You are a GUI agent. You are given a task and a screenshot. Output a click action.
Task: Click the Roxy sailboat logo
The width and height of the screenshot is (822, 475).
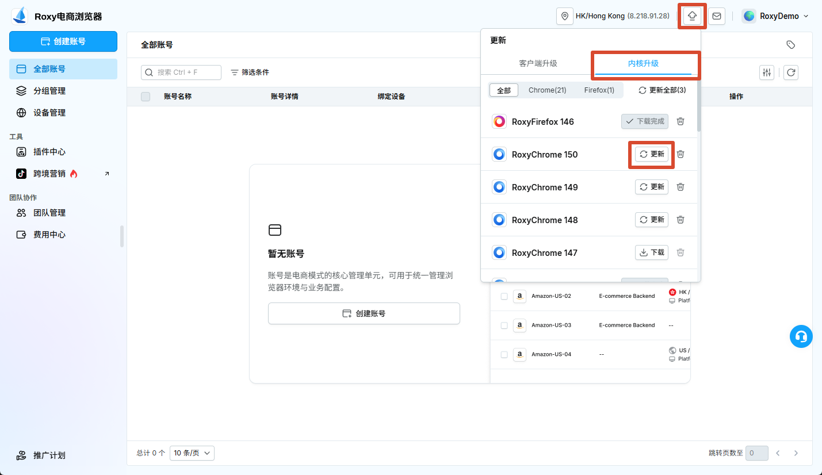coord(20,16)
